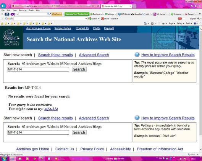Image resolution: width=202 pixels, height=161 pixels.
Task: Click the top Search button
Action: (79, 69)
